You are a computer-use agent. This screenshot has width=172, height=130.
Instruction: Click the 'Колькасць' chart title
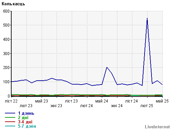(x=13, y=4)
